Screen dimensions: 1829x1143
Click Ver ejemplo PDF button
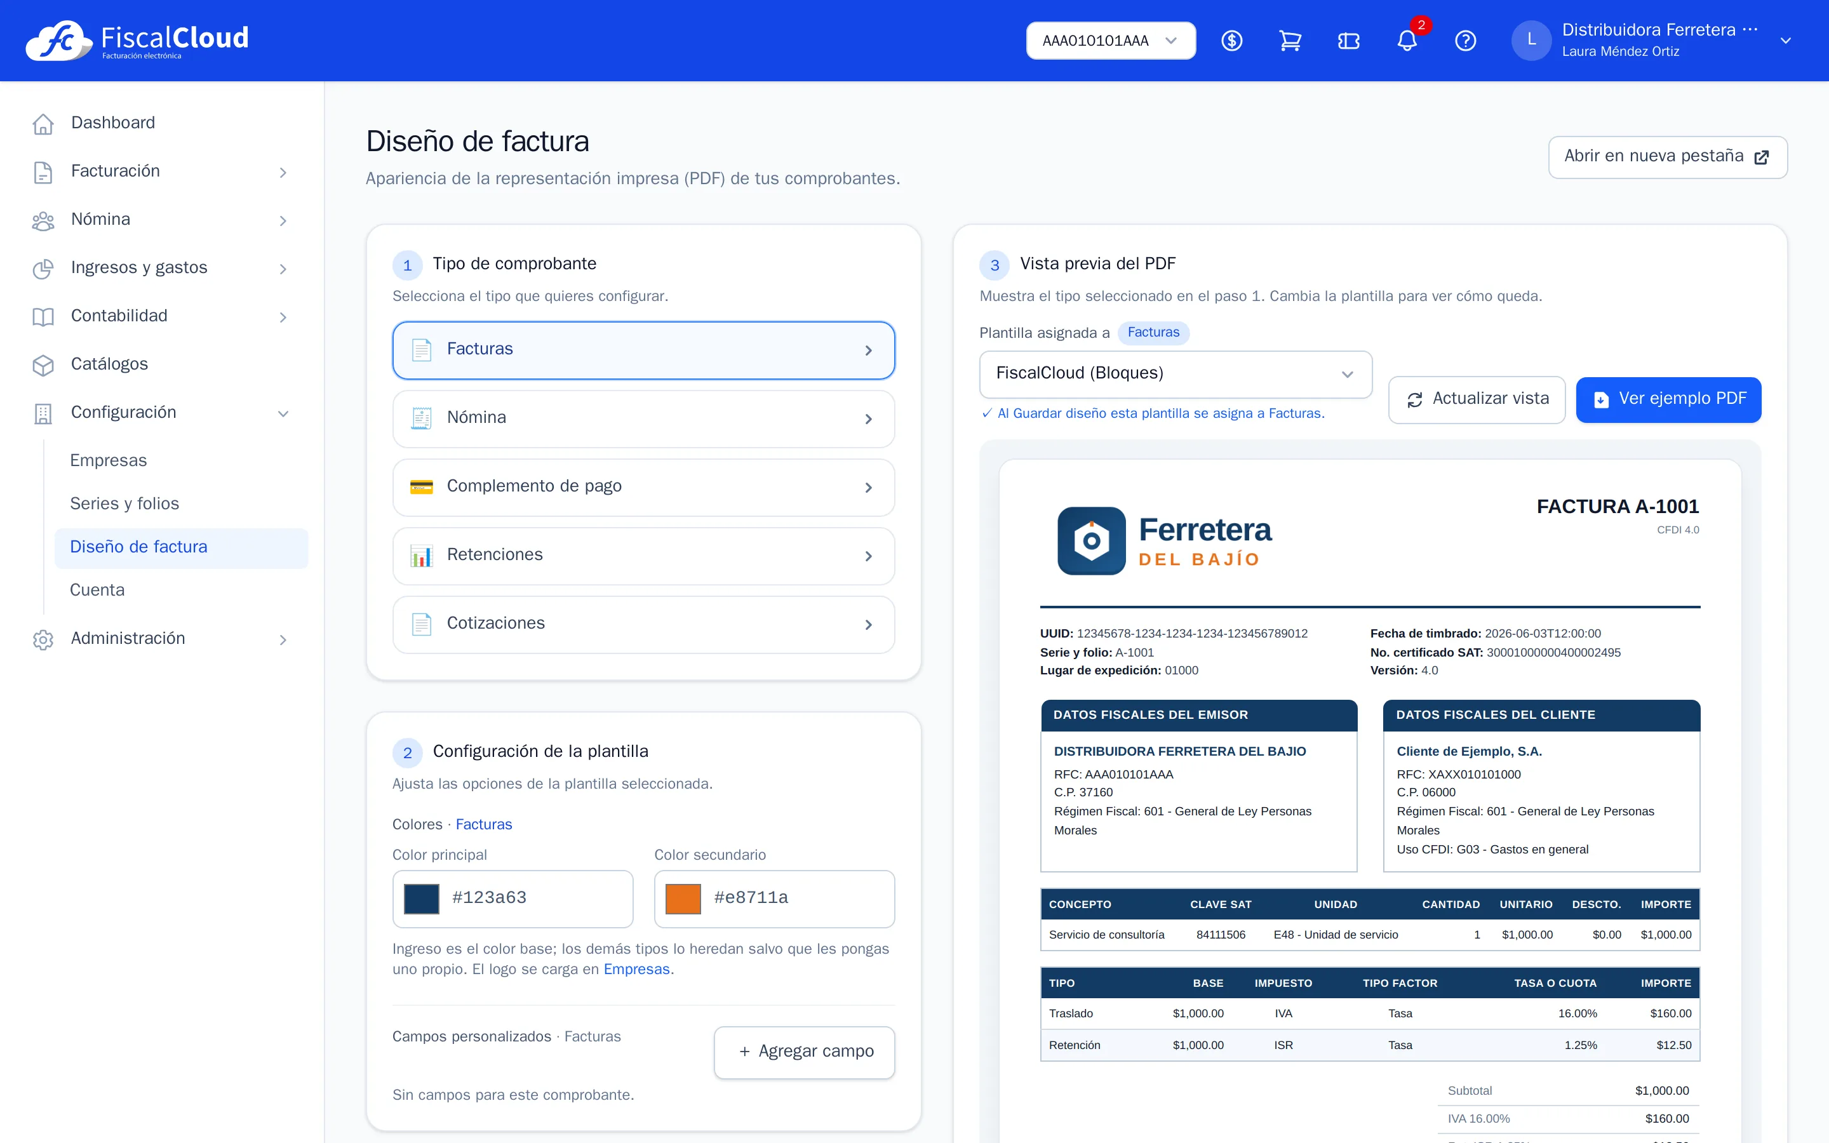point(1668,399)
